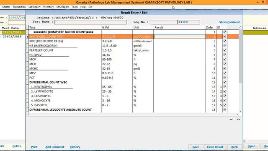This screenshot has height=151, width=268.
Task: Click the Show Comment link
Action: click(x=229, y=22)
